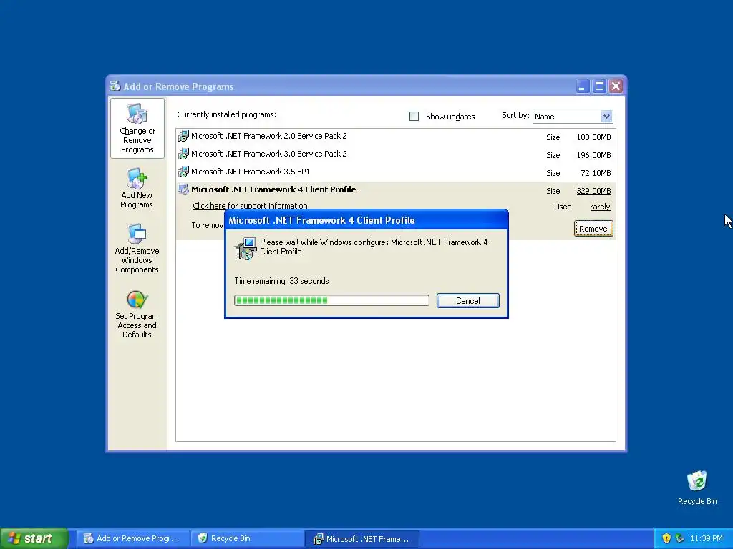
Task: Click the 329.00MB size value
Action: click(x=593, y=191)
